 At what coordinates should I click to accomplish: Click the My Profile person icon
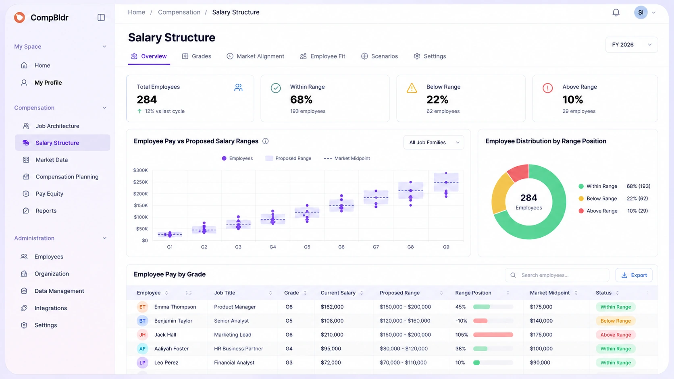pos(24,83)
